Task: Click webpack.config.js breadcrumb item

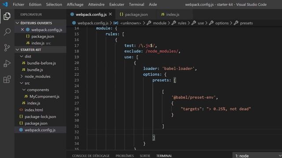Action: point(93,23)
